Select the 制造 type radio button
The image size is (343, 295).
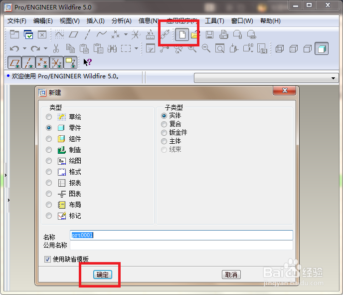(x=49, y=150)
